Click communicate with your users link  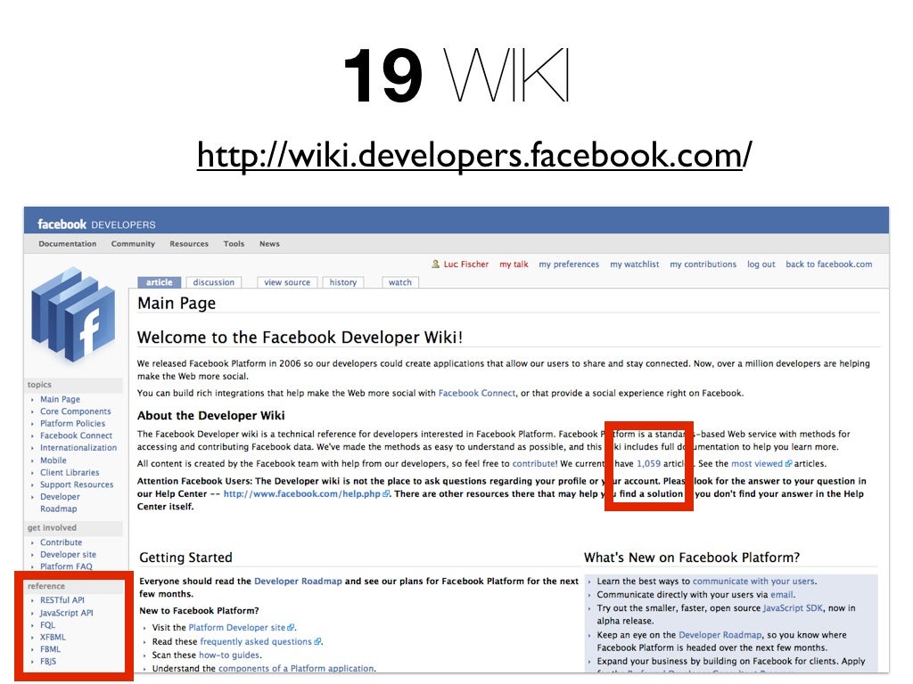[753, 581]
